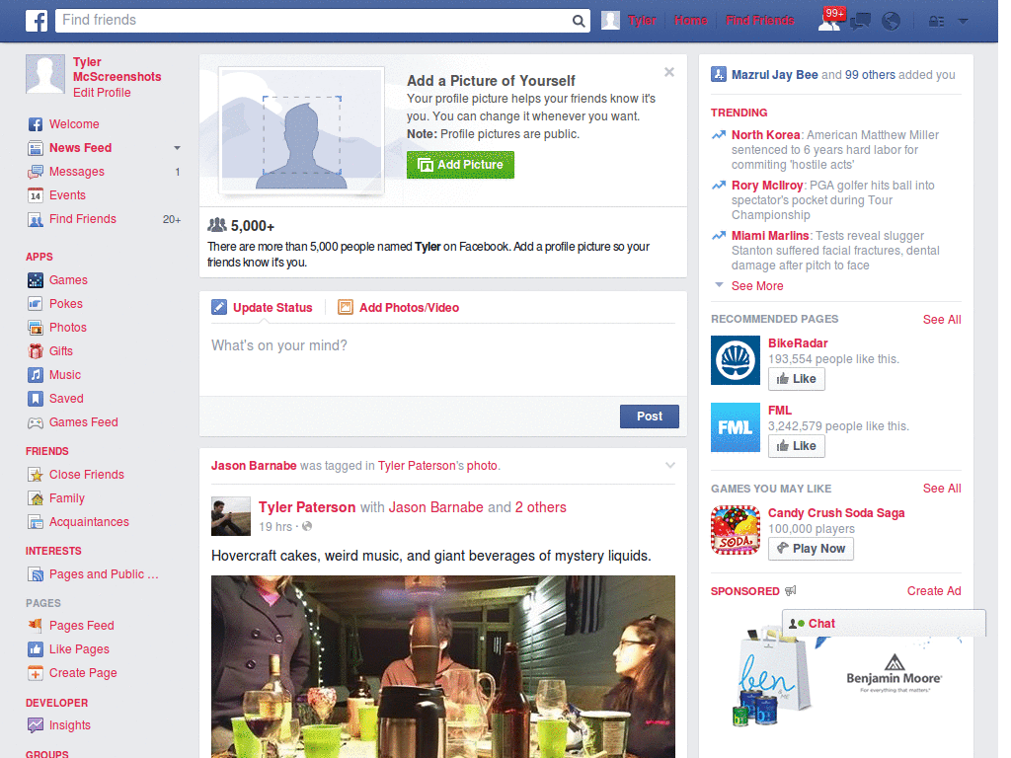Image resolution: width=1011 pixels, height=758 pixels.
Task: Select News Feed in the sidebar
Action: point(81,148)
